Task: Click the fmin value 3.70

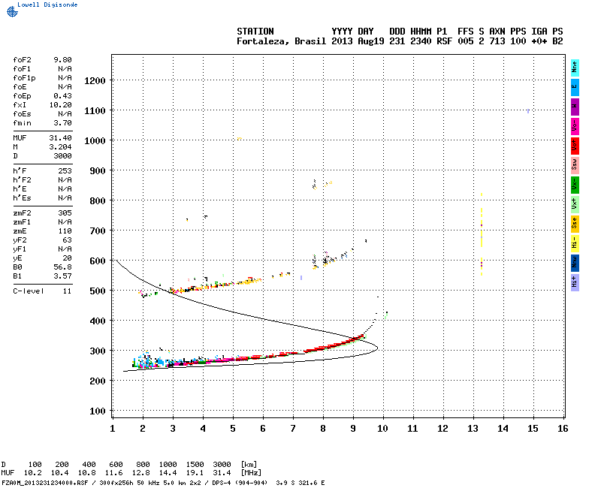Action: pos(62,123)
